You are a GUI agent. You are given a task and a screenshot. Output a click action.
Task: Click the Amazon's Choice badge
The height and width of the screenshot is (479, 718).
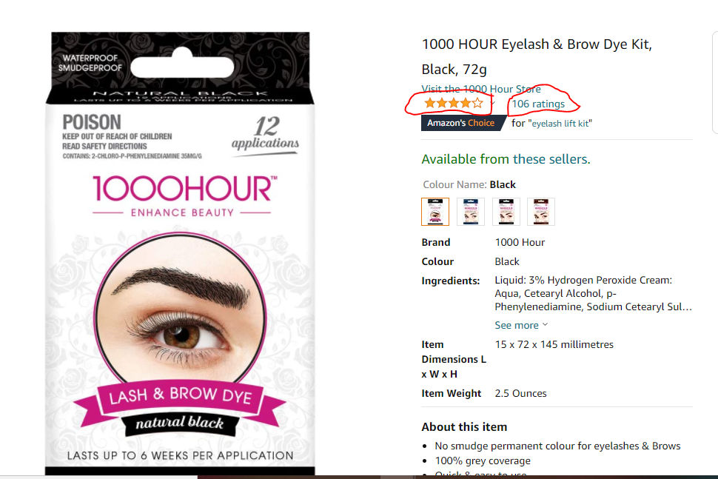(463, 123)
